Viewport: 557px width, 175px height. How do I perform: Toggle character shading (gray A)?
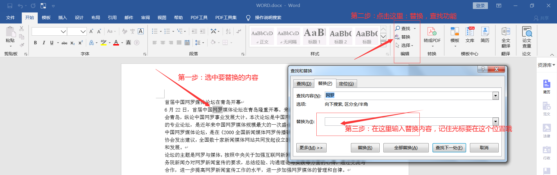[x=128, y=43]
